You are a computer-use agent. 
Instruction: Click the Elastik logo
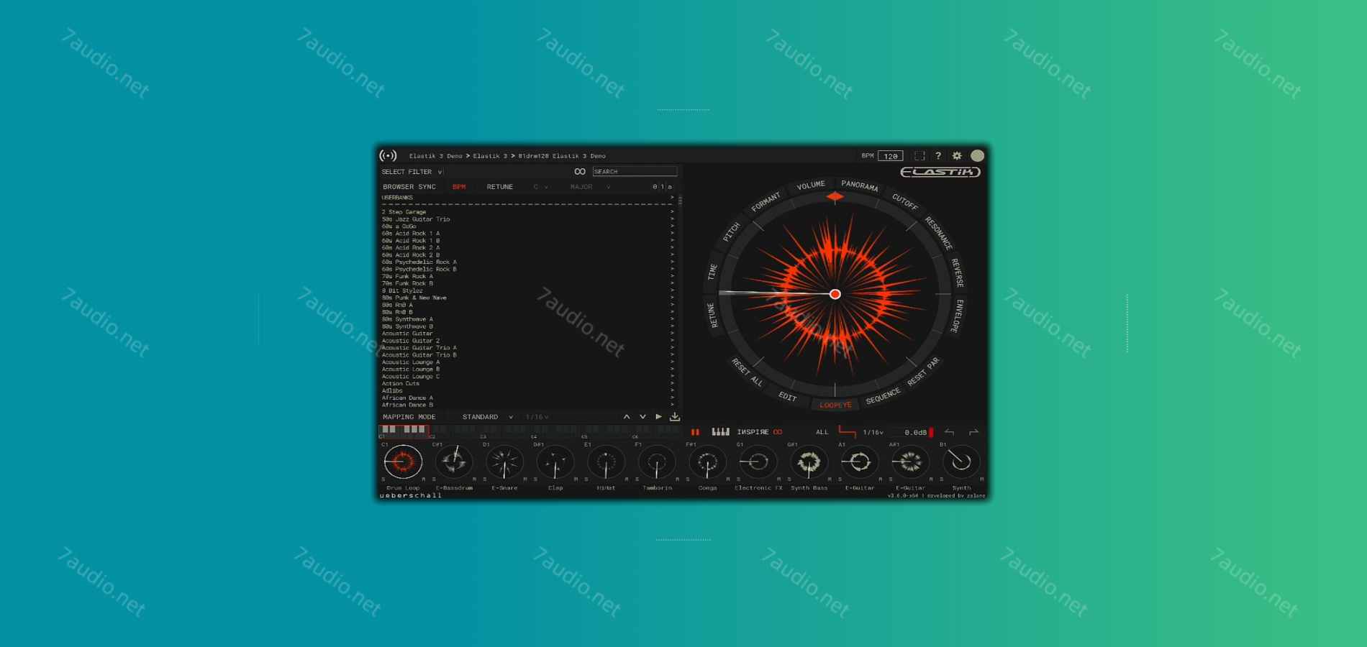point(940,172)
